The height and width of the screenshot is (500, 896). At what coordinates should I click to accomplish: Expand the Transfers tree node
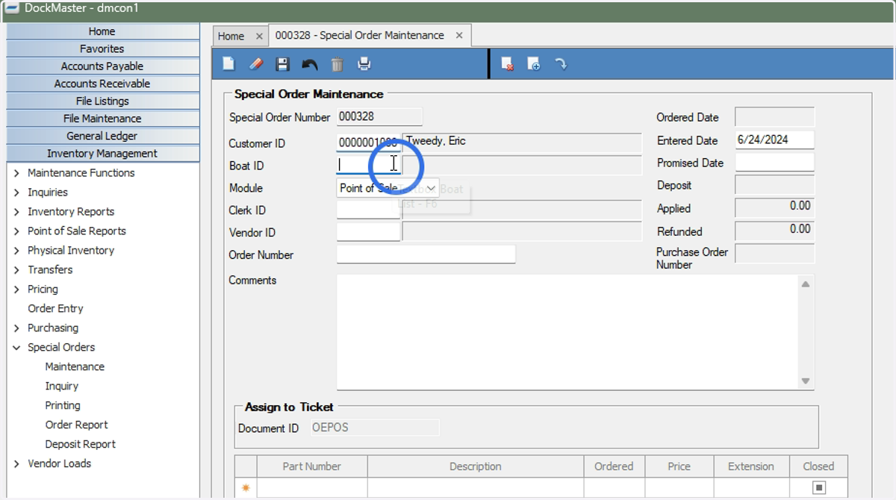tap(16, 270)
